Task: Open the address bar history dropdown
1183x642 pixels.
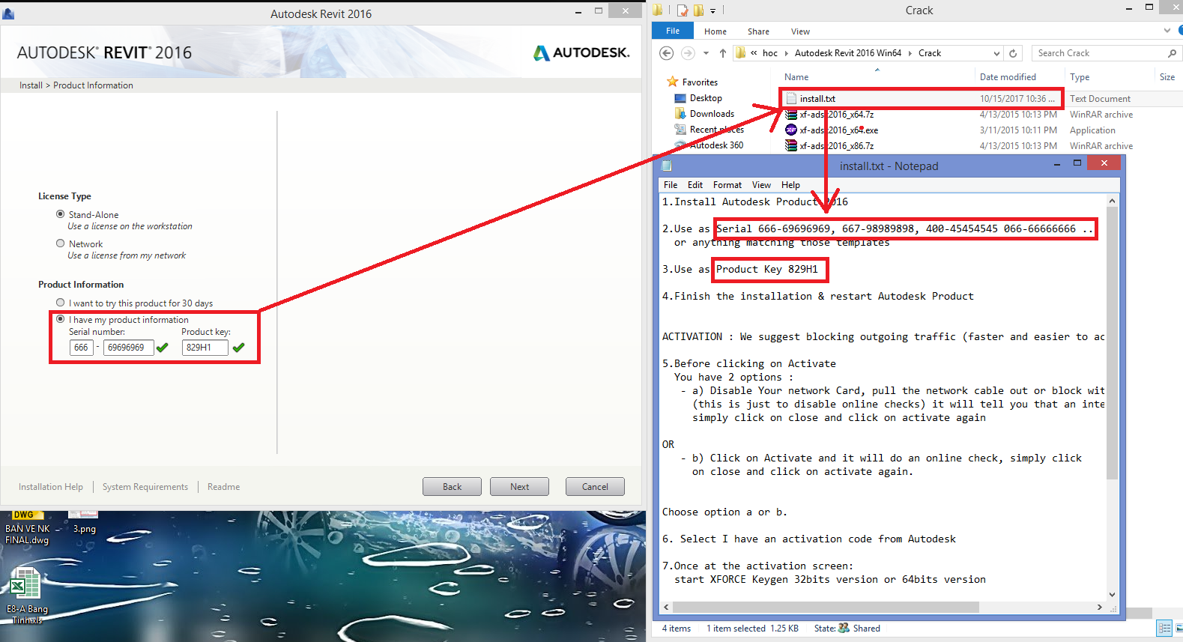Action: (996, 53)
